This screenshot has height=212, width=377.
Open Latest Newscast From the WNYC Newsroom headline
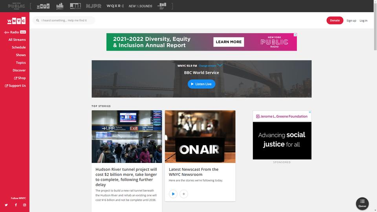tap(194, 172)
